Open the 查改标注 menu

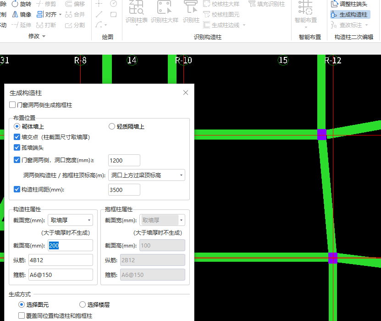[350, 25]
